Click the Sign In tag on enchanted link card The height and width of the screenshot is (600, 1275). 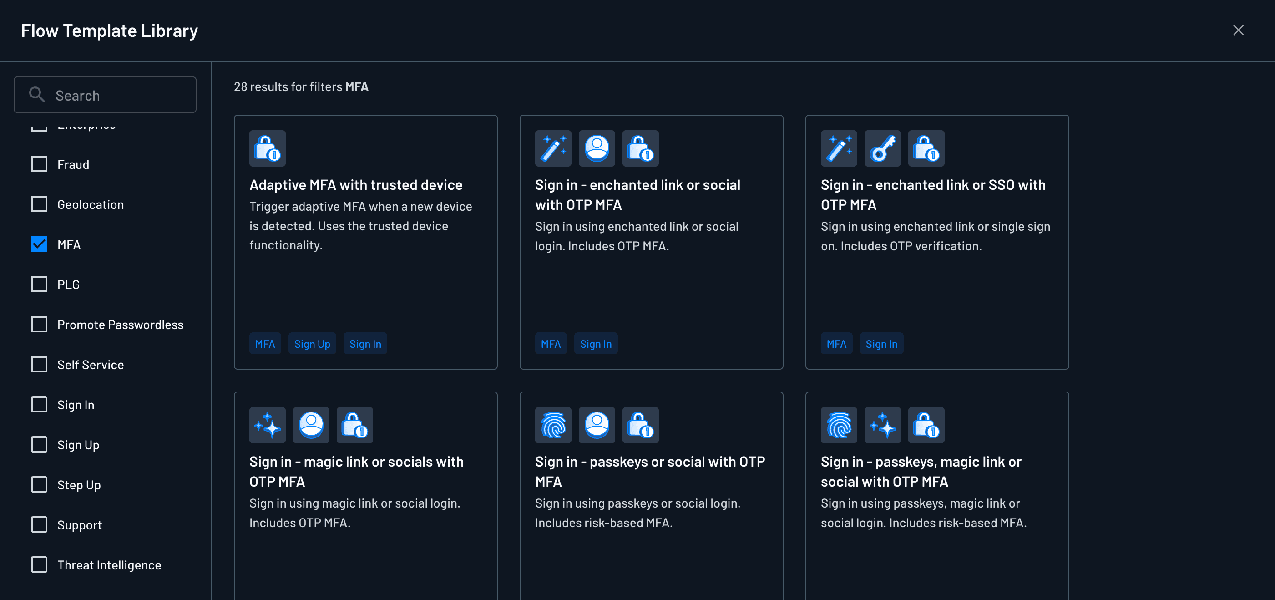(596, 343)
